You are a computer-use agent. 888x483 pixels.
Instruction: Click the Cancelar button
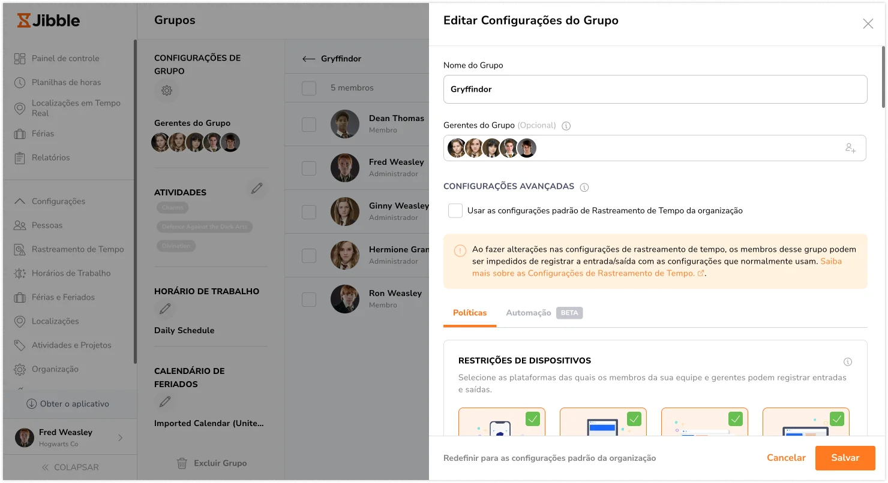pos(786,458)
